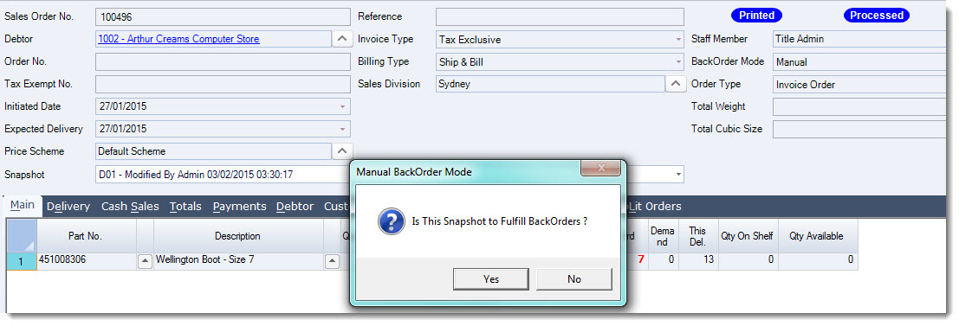The image size is (959, 326).
Task: Click the Reference input field
Action: (560, 17)
